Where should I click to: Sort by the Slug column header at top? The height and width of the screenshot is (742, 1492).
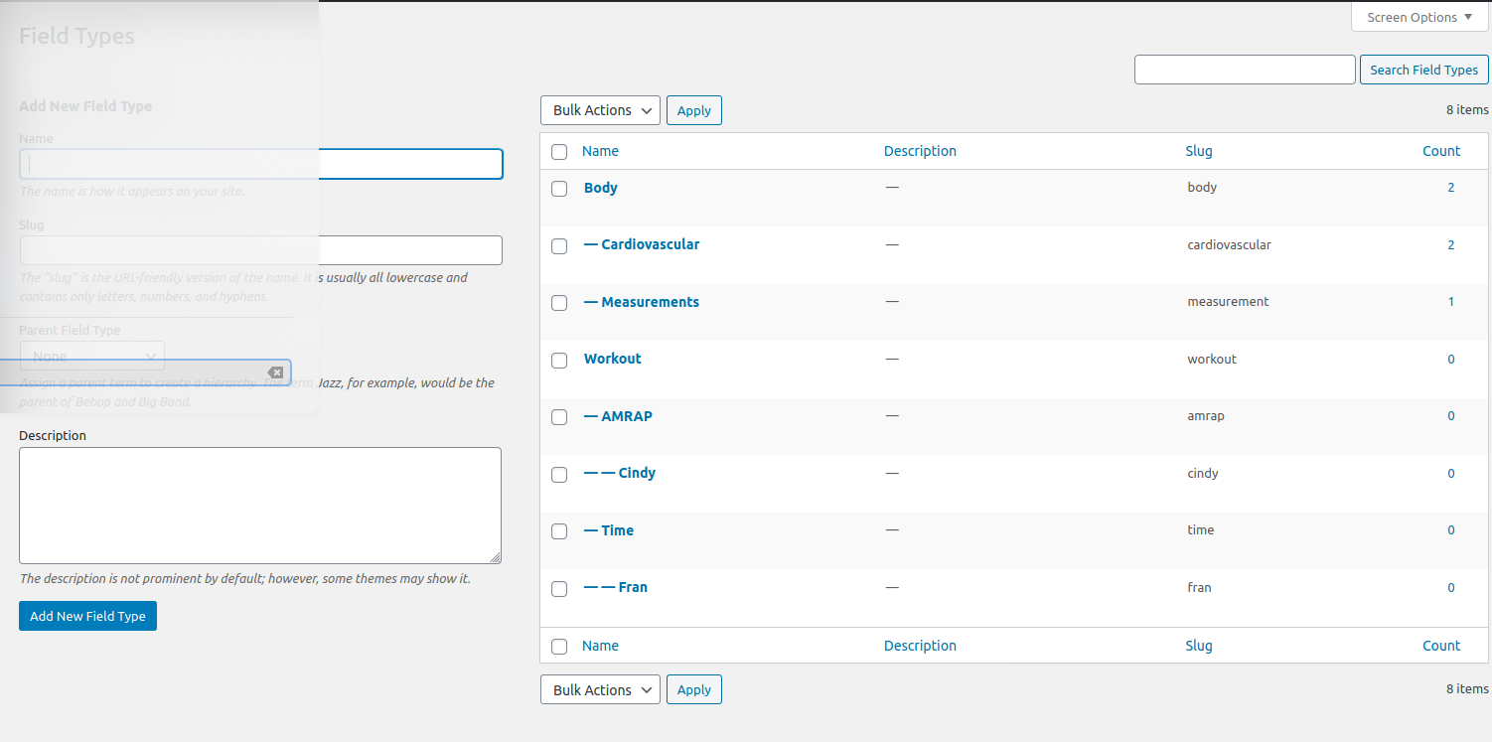[1198, 151]
